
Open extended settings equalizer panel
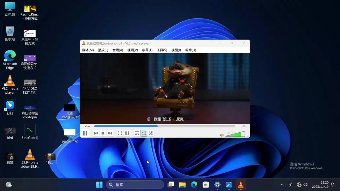127,133
